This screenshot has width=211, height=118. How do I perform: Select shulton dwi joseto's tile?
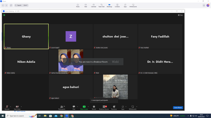pos(115,36)
